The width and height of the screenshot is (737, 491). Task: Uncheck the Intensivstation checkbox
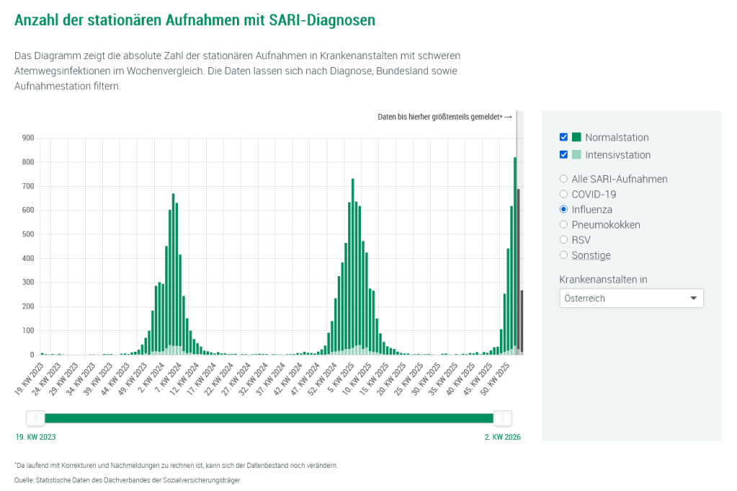click(563, 155)
